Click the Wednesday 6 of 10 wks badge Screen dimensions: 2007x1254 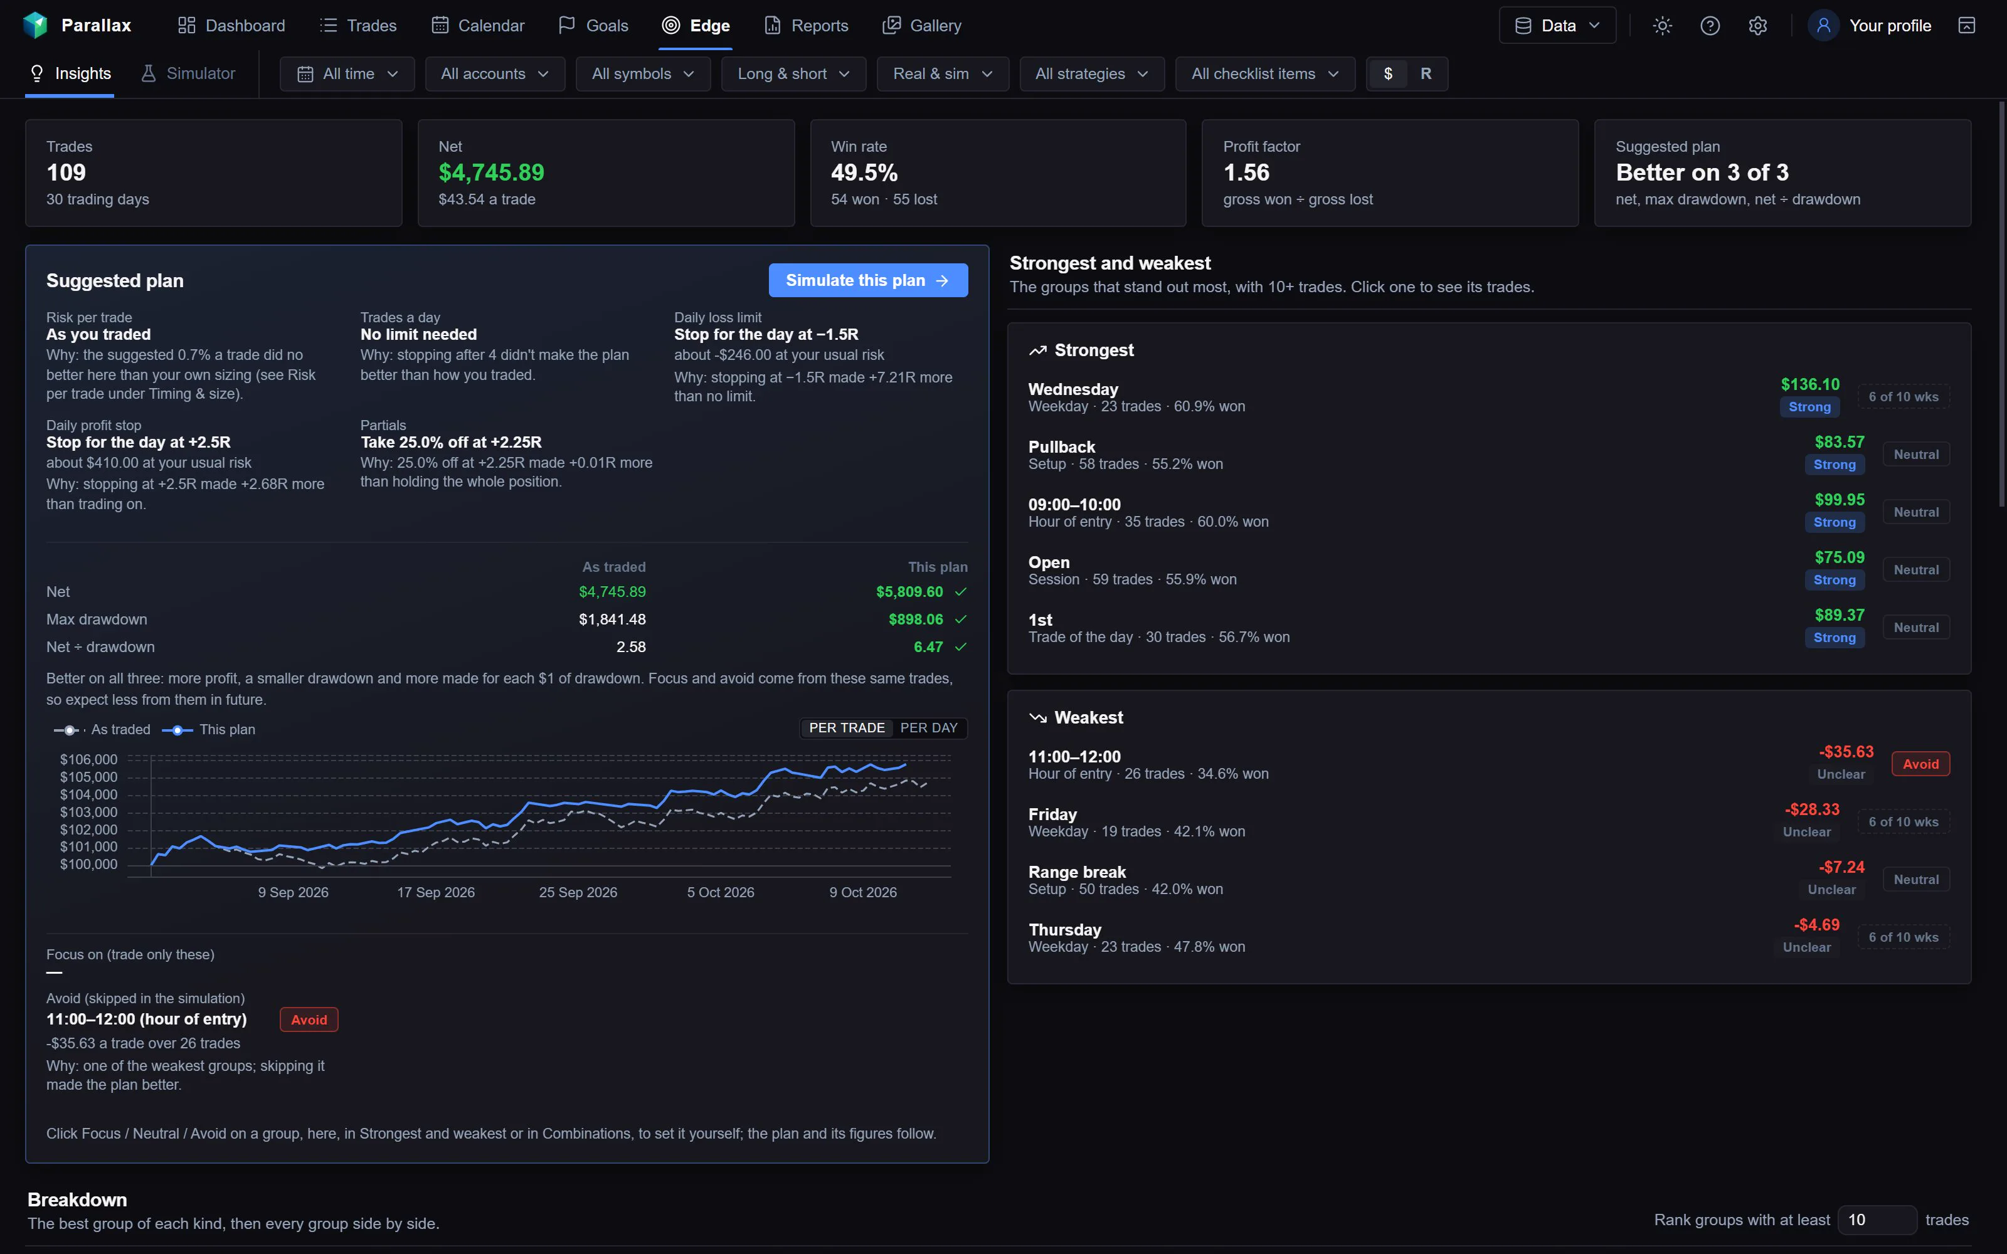click(1904, 398)
